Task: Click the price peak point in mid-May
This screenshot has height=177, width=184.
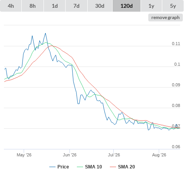Action: (45, 33)
